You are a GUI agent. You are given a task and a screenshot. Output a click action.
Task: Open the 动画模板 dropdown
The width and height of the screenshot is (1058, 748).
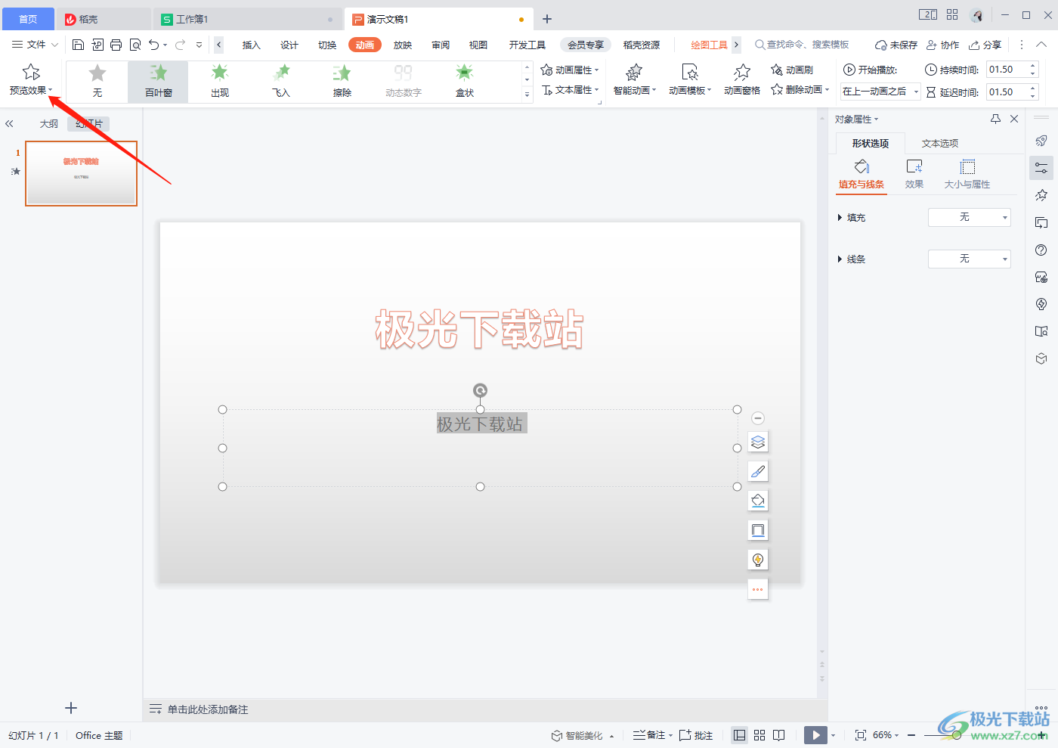click(690, 80)
